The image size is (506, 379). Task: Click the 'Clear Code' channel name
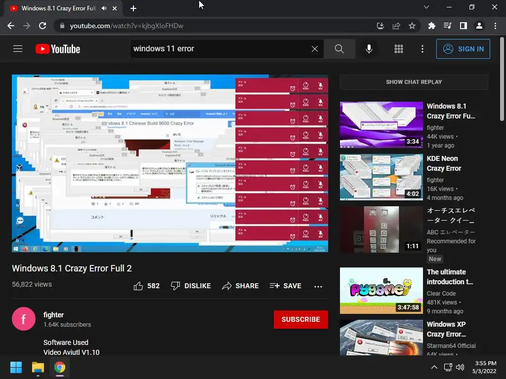(441, 293)
